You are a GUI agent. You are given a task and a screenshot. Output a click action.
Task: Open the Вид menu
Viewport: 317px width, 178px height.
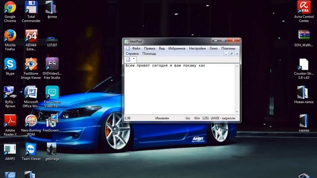(162, 48)
